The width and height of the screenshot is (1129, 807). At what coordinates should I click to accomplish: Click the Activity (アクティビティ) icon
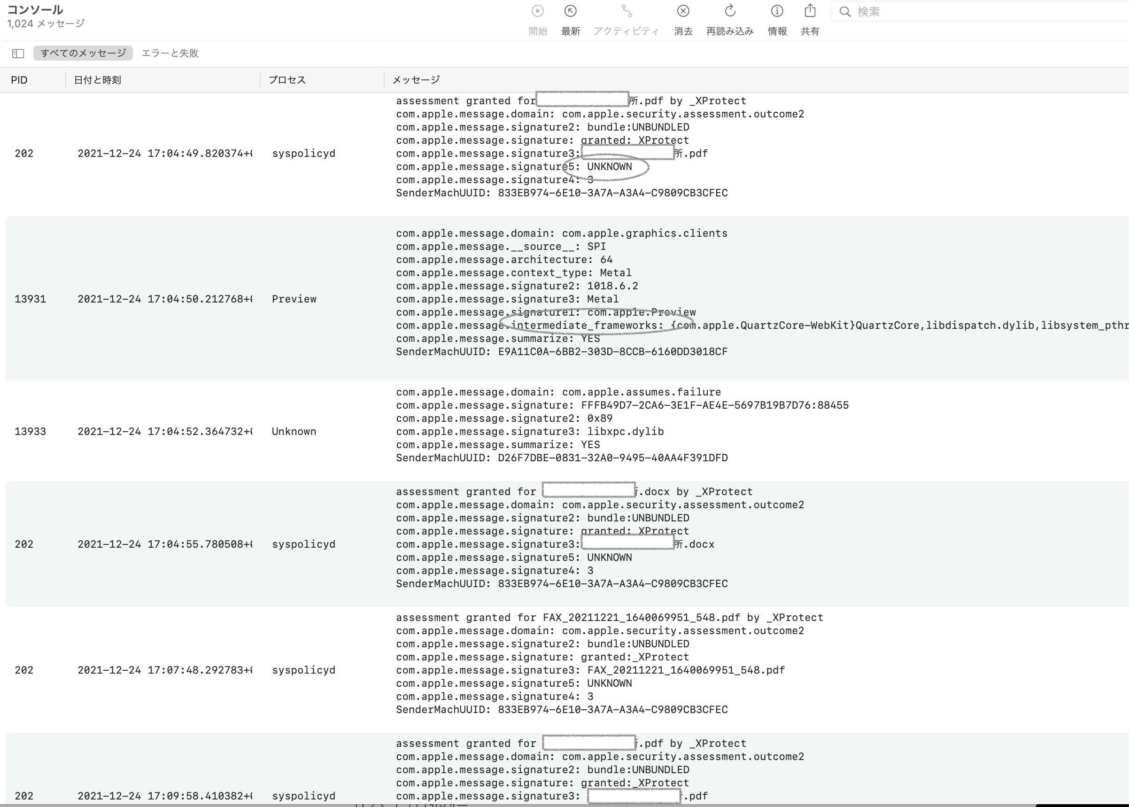point(626,11)
